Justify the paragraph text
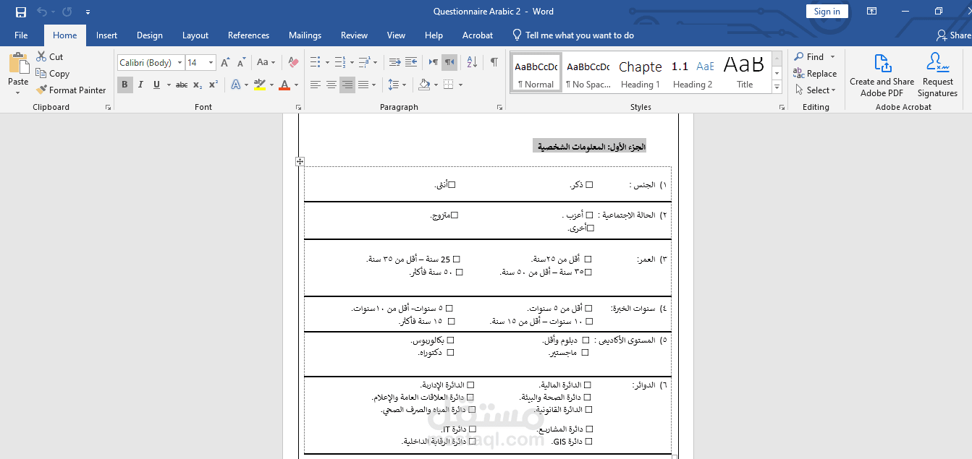Screen dimensions: 972x459 point(363,85)
